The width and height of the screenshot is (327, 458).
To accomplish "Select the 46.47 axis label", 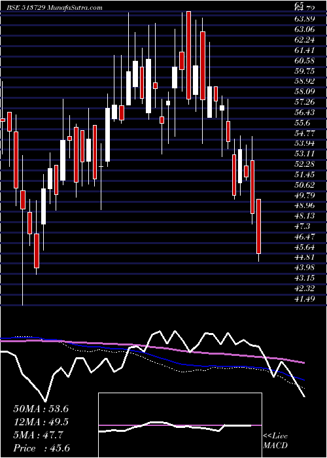I will 305,237.
